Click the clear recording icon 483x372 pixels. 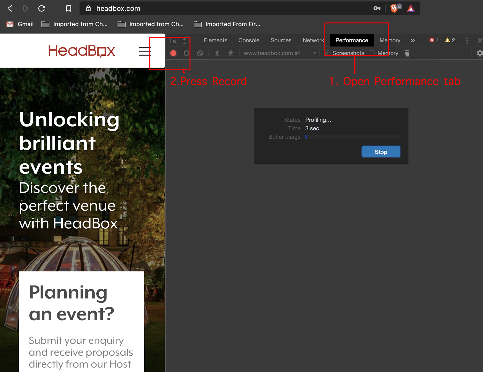click(x=200, y=53)
